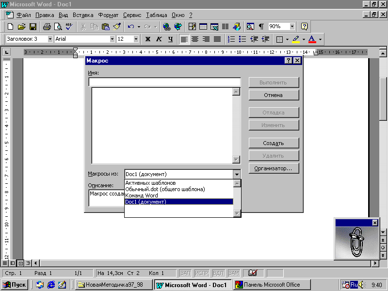388x291 pixels.
Task: Open the Пуск start menu
Action: 15,285
